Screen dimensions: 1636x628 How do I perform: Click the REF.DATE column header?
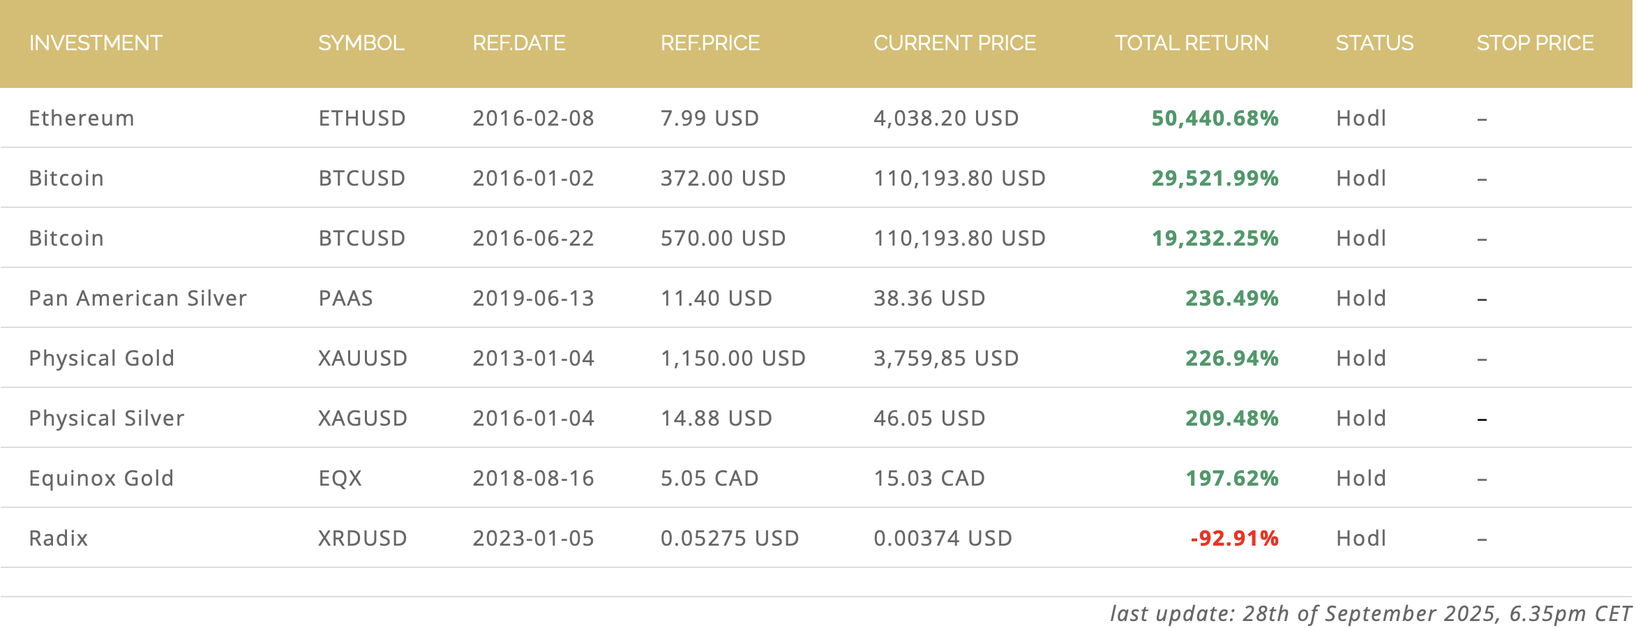point(519,43)
